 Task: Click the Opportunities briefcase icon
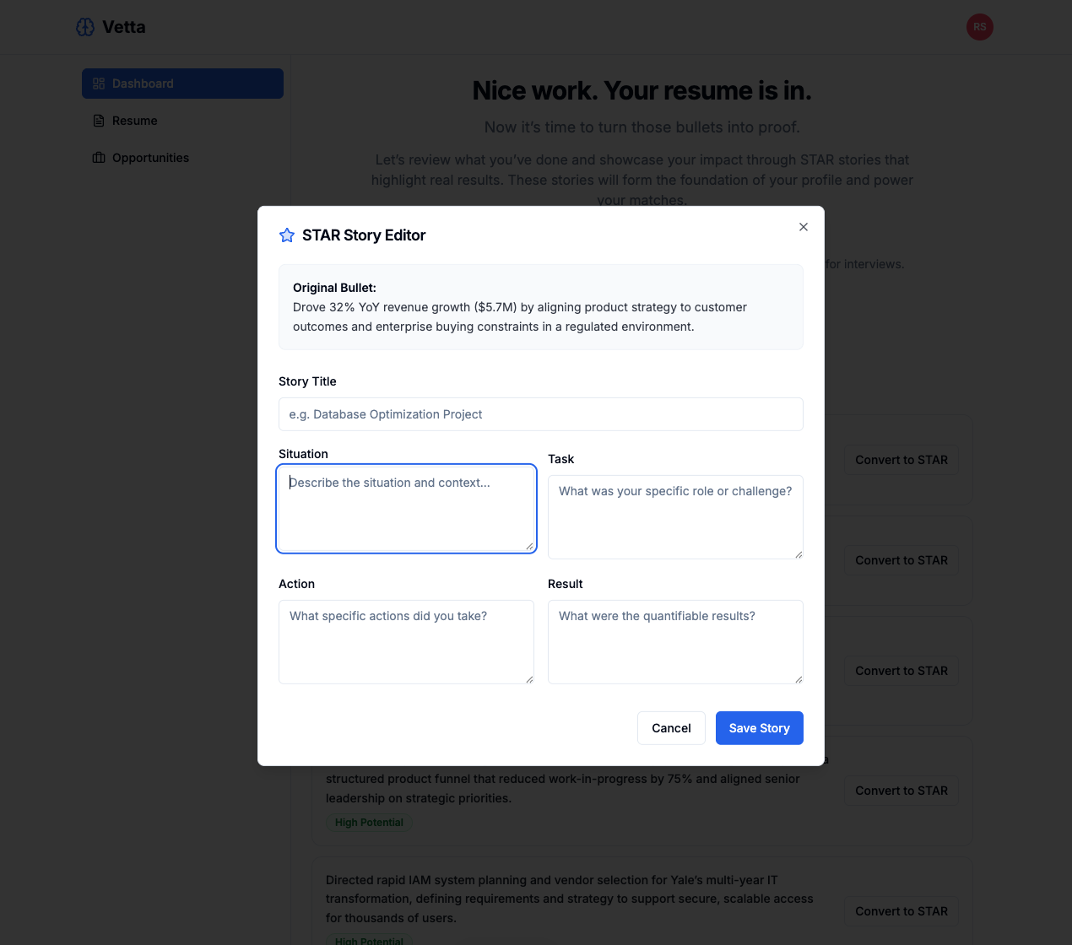(x=97, y=158)
